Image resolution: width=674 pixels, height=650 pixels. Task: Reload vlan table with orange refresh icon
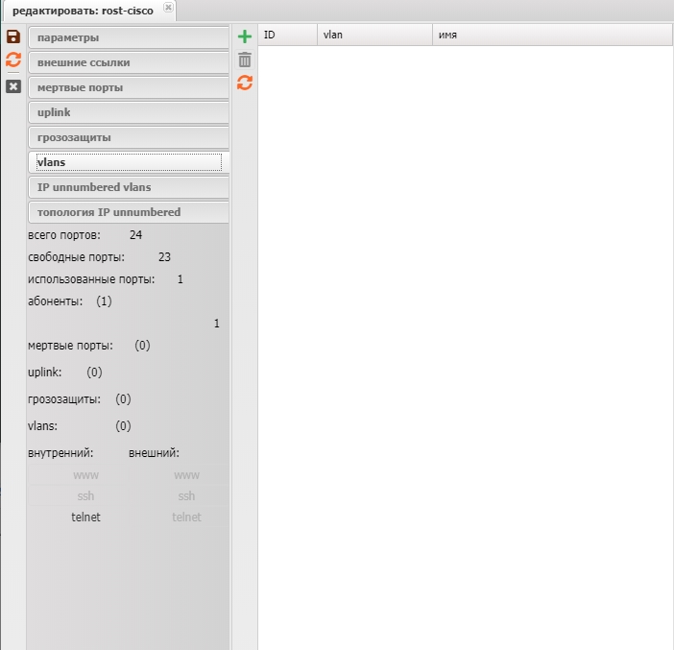(x=245, y=84)
